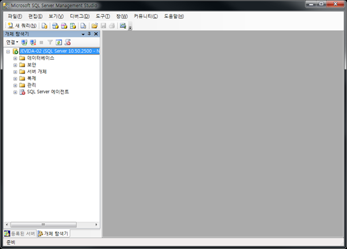This screenshot has height=249, width=347.
Task: Open the 도구(T) menu
Action: pos(103,16)
